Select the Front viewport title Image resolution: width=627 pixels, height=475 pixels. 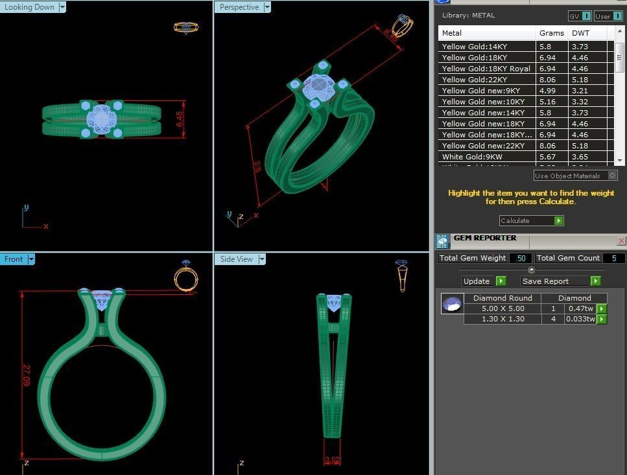(14, 259)
